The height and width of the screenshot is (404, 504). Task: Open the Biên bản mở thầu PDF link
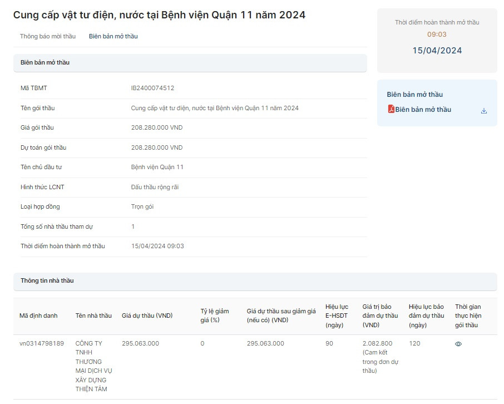(x=423, y=110)
